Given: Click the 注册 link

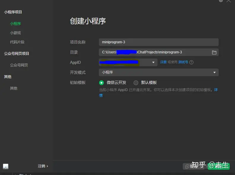Looking at the screenshot, I should point(163,62).
